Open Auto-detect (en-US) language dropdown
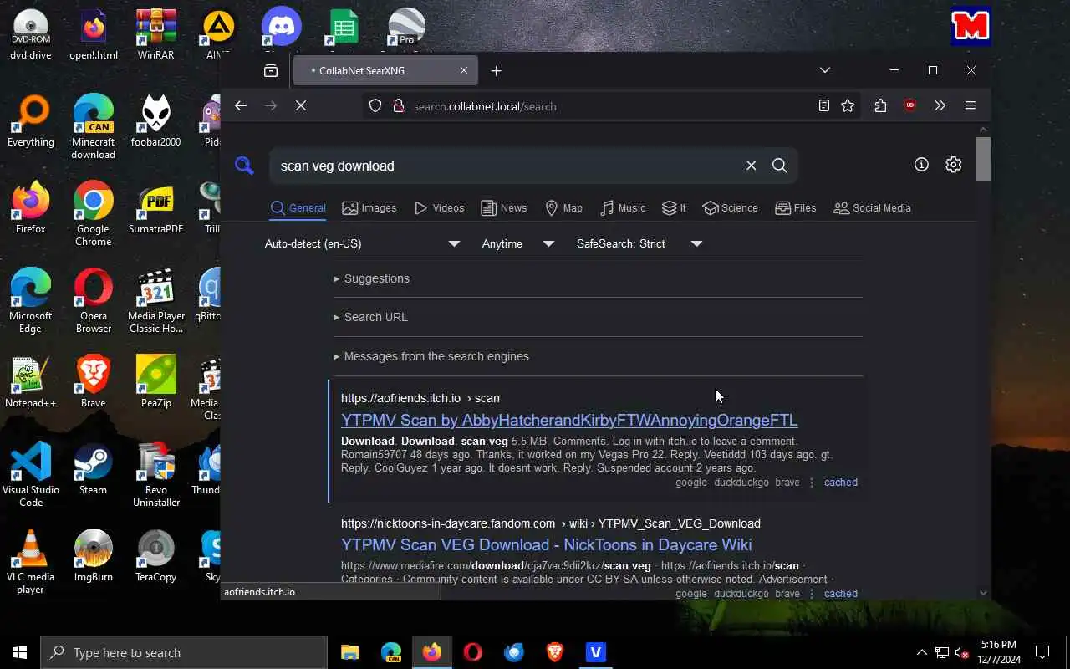This screenshot has height=669, width=1070. tap(362, 243)
